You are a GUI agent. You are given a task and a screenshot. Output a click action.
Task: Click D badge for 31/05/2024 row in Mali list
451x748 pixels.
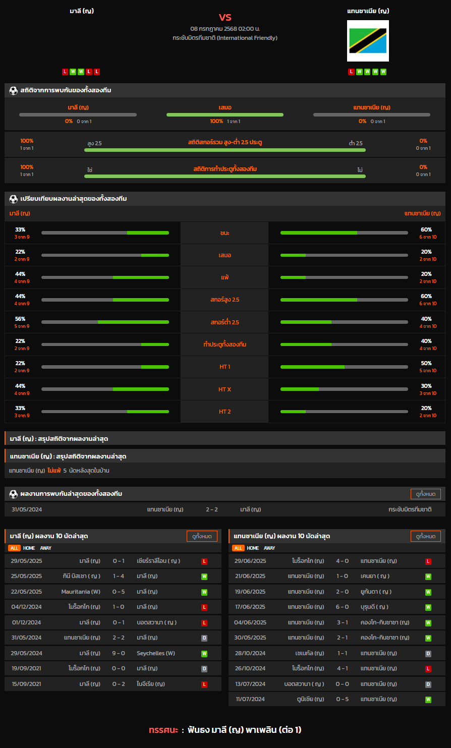pos(204,638)
